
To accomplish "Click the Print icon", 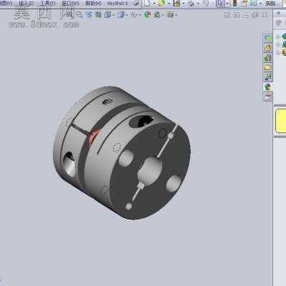I will click(192, 3).
